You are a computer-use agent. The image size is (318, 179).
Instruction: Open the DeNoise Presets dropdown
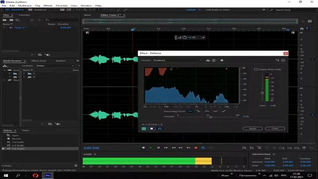pos(177,60)
